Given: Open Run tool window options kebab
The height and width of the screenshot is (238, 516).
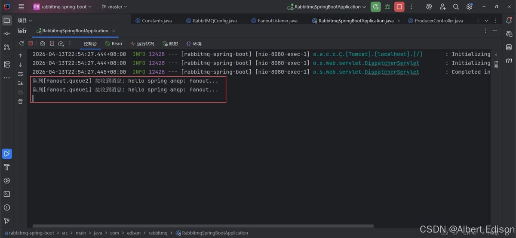Looking at the screenshot, I should tap(486, 31).
